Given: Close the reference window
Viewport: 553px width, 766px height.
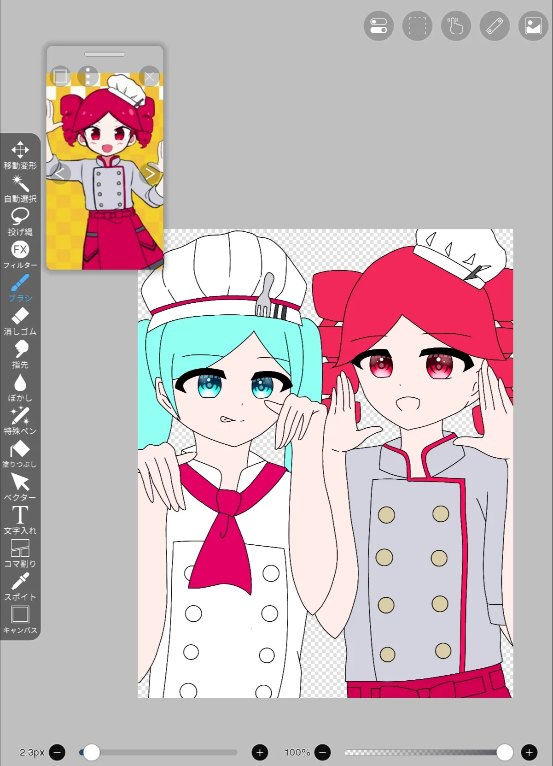Looking at the screenshot, I should point(150,77).
